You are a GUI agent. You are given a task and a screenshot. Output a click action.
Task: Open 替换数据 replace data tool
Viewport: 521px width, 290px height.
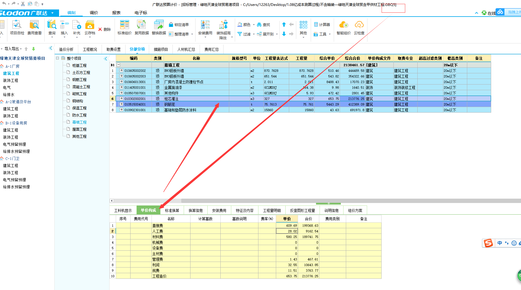pos(159,27)
